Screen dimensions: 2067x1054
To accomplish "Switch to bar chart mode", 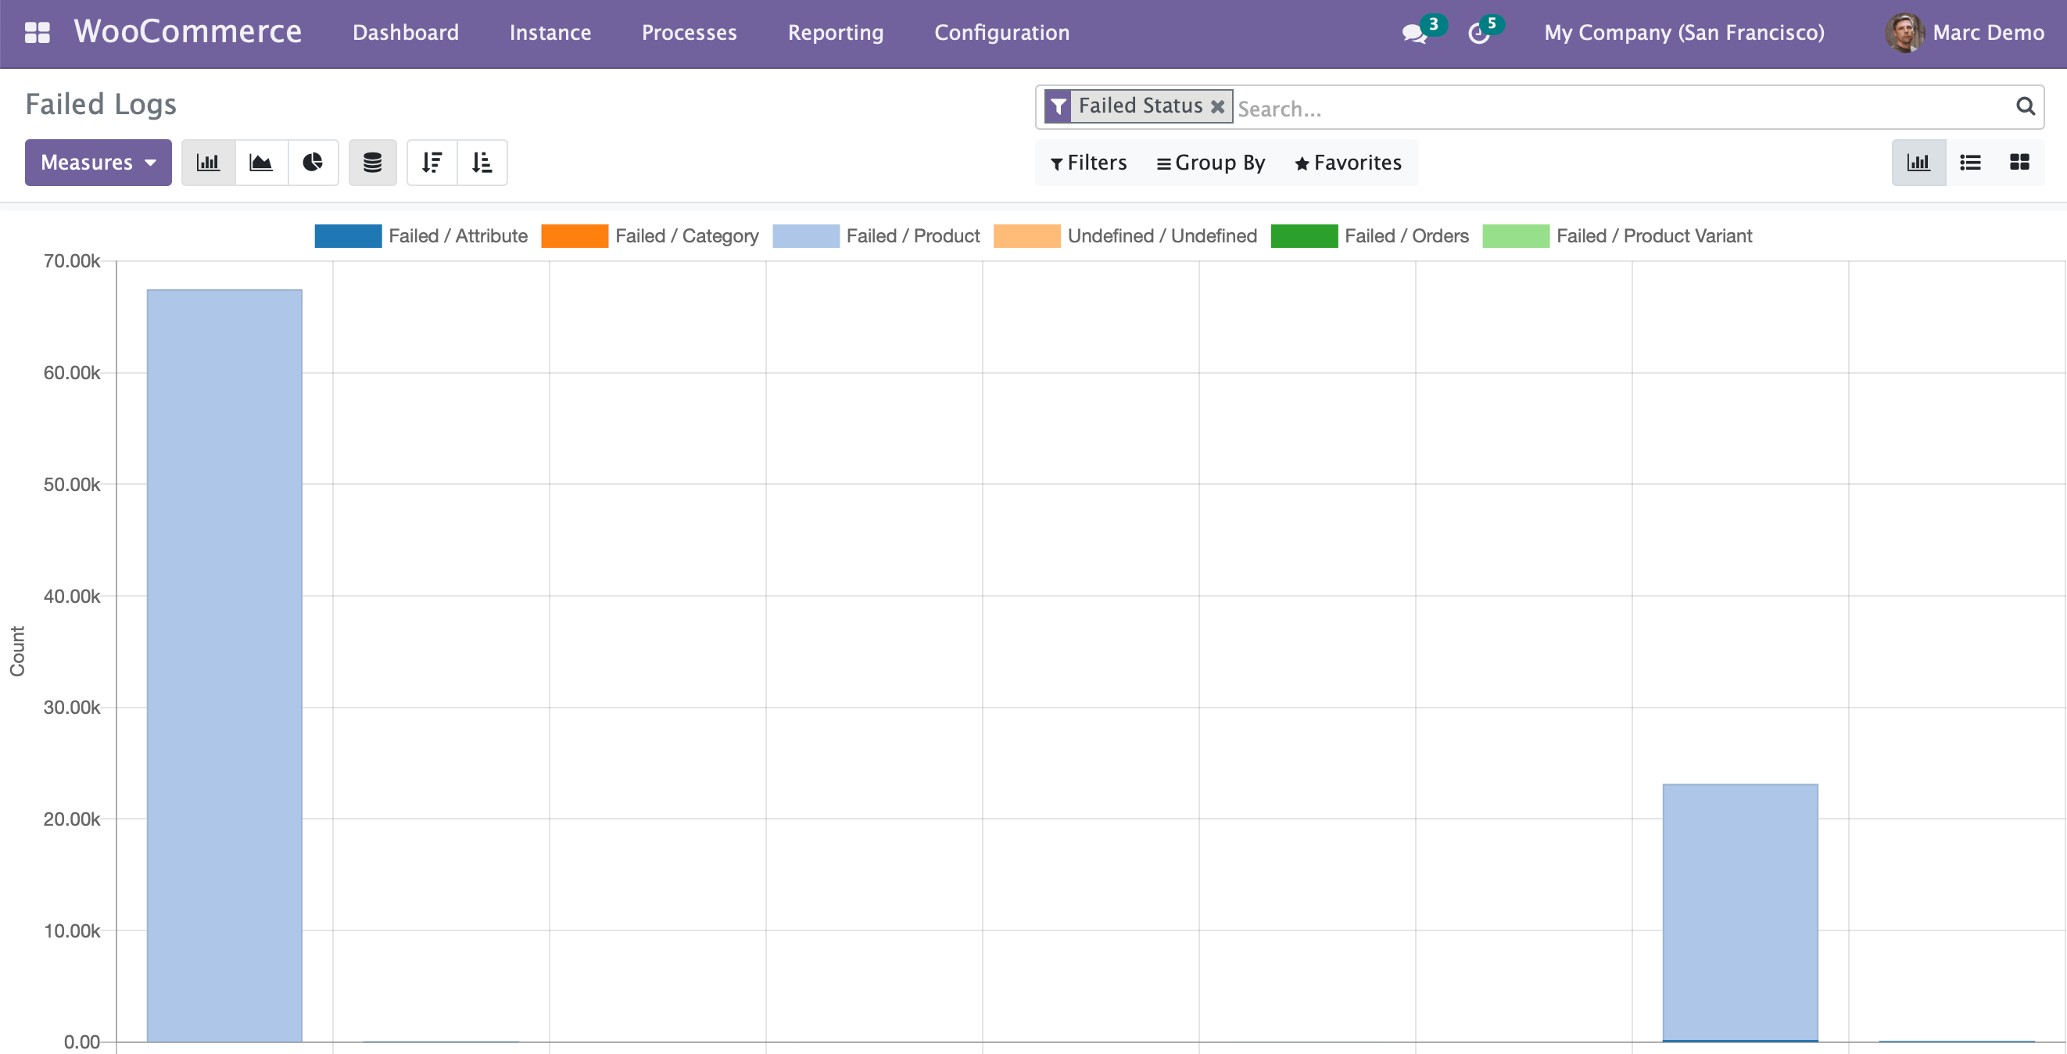I will (209, 163).
